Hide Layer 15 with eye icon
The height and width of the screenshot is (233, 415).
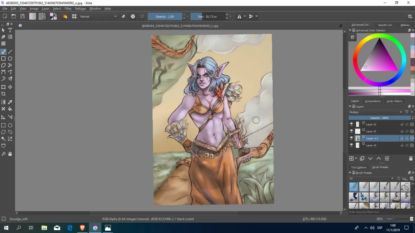351,131
